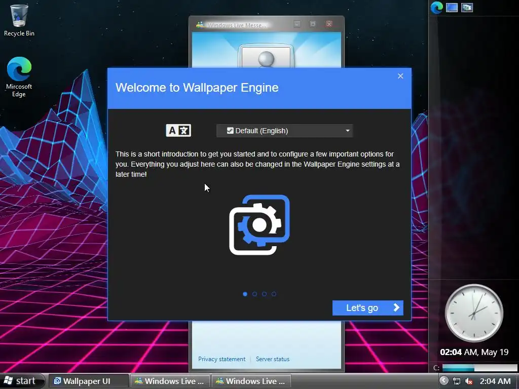Open the start menu
The image size is (519, 389).
[22, 381]
